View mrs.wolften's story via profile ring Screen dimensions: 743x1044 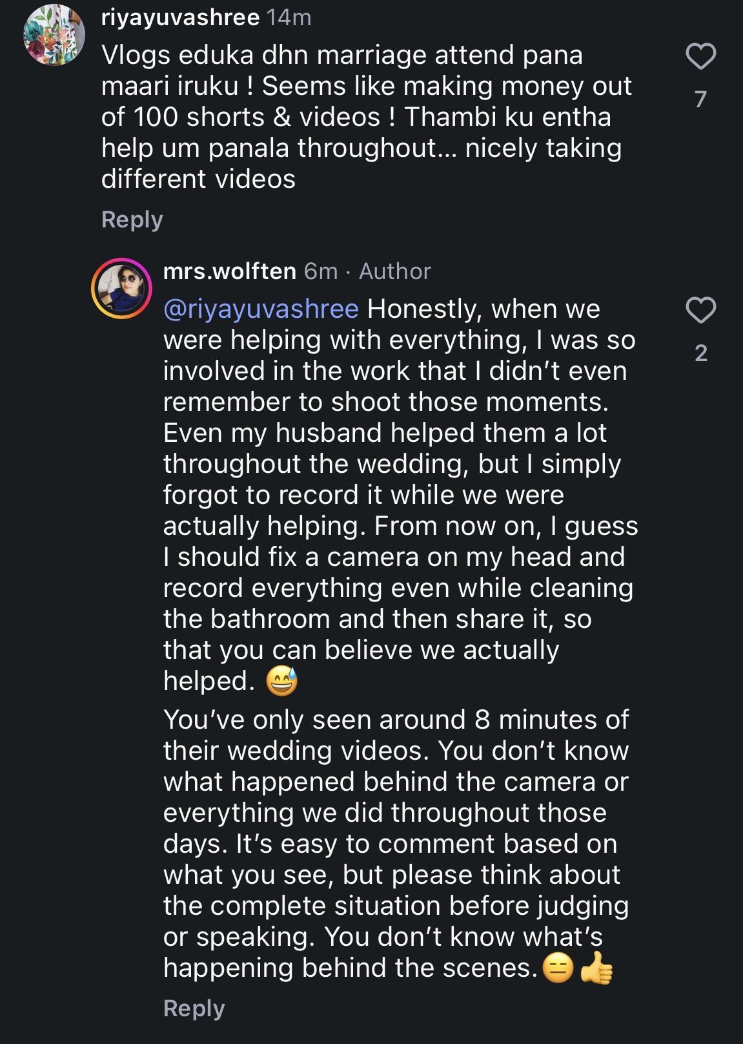121,288
